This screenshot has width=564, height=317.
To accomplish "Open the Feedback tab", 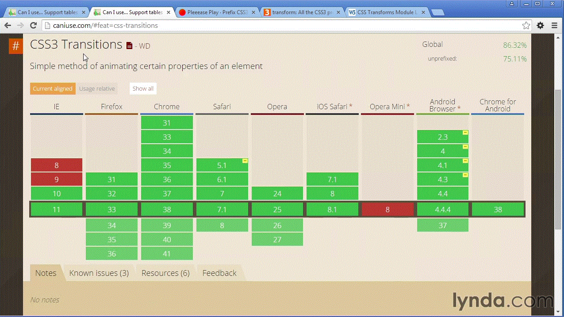I will [219, 273].
